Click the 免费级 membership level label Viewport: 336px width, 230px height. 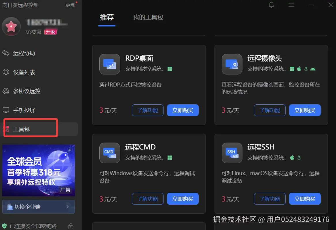[34, 32]
